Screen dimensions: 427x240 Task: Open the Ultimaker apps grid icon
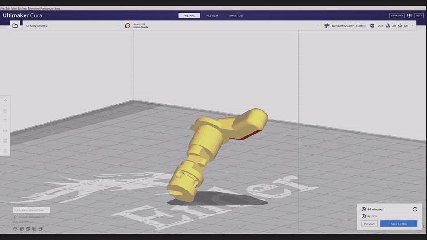click(x=409, y=15)
